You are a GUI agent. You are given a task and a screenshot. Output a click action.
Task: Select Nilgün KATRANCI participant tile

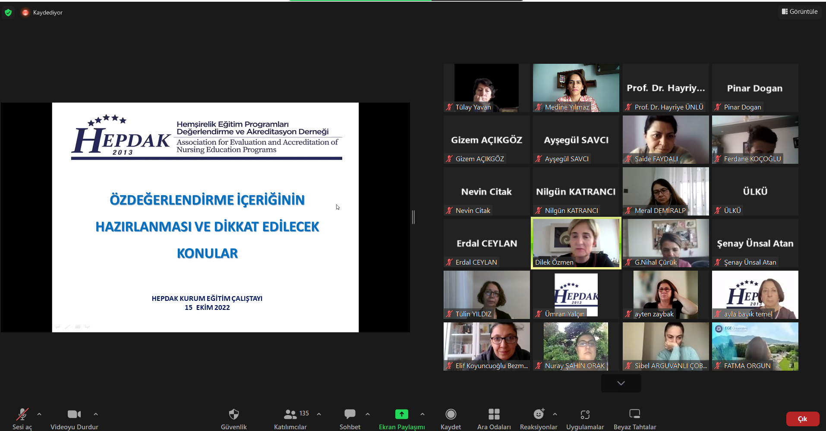pyautogui.click(x=576, y=191)
